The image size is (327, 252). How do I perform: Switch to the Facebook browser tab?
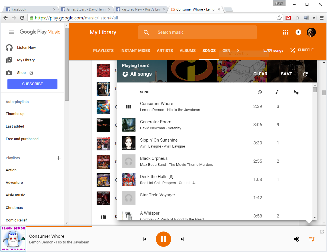point(31,9)
